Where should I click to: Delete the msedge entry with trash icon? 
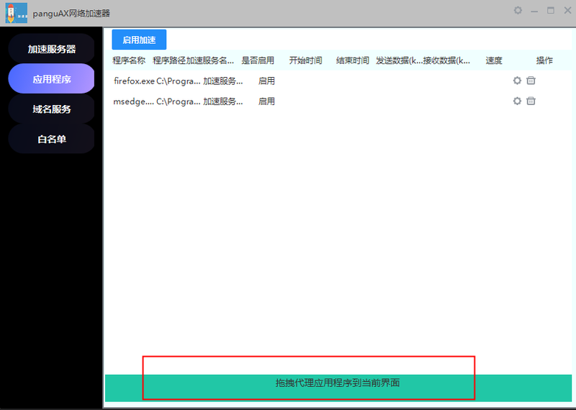click(x=531, y=101)
